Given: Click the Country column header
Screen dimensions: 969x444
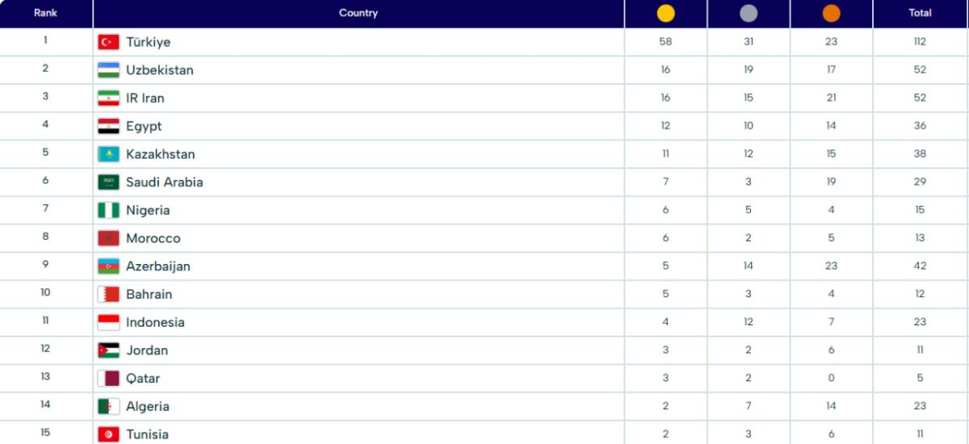Looking at the screenshot, I should pyautogui.click(x=358, y=13).
